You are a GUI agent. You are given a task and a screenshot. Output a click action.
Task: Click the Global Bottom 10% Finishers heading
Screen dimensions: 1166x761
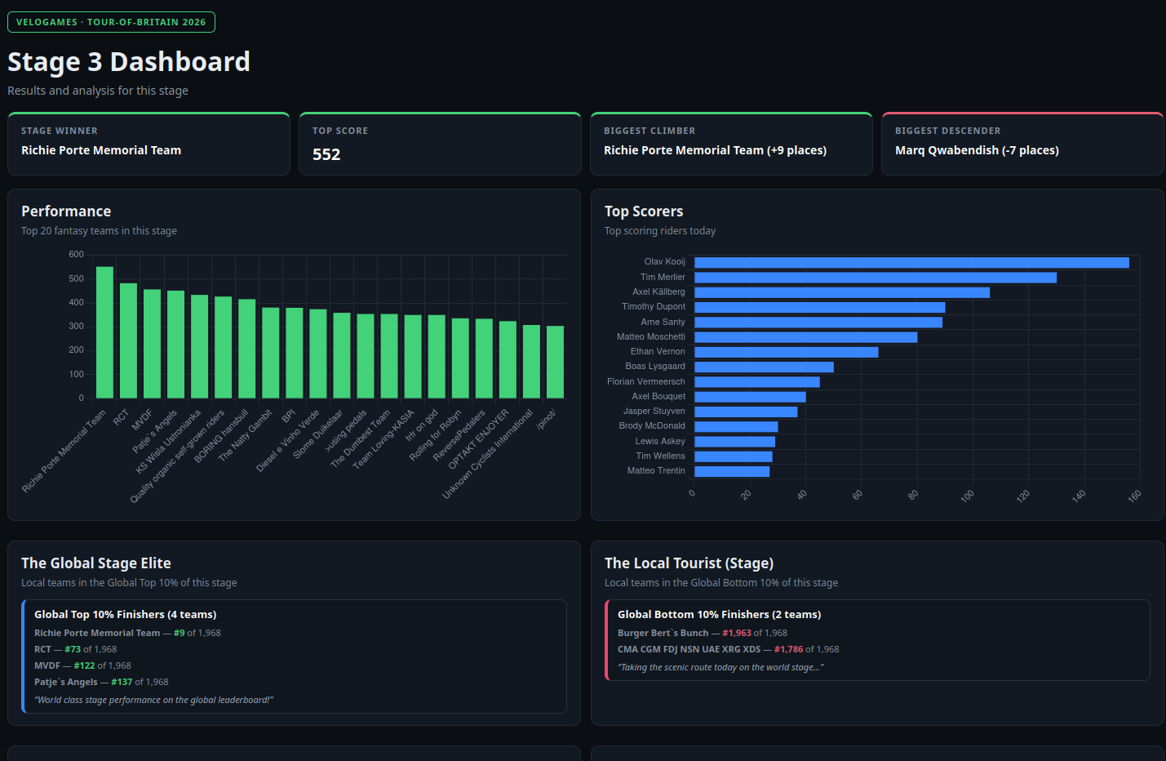(720, 615)
